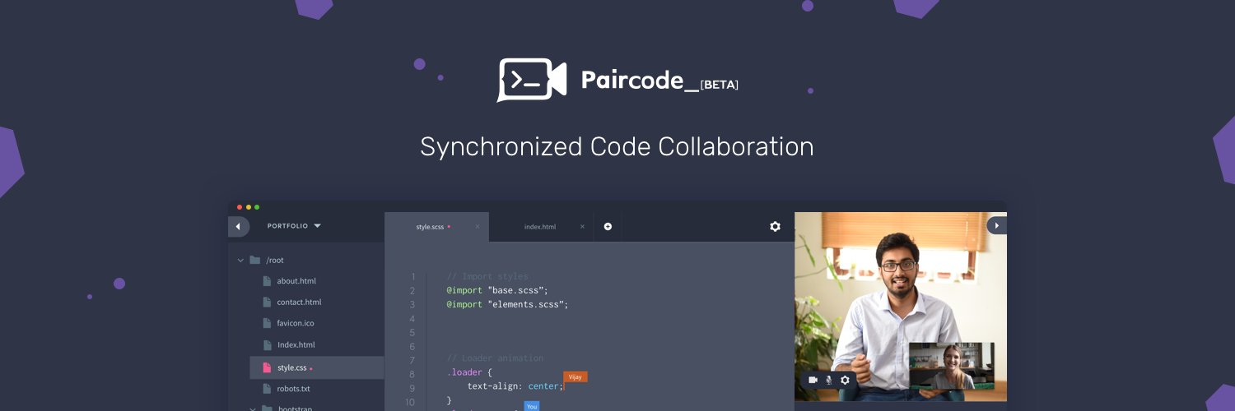The image size is (1235, 411).
Task: Collapse the /root folder chevron
Action: [x=240, y=260]
